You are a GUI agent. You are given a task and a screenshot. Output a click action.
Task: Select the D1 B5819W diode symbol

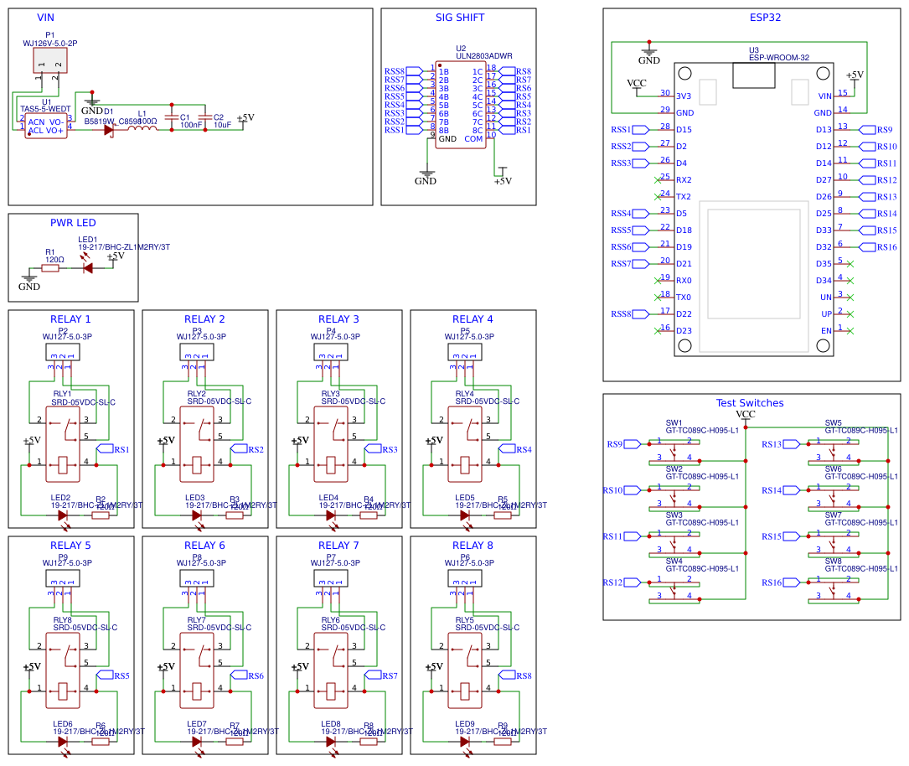pos(108,130)
